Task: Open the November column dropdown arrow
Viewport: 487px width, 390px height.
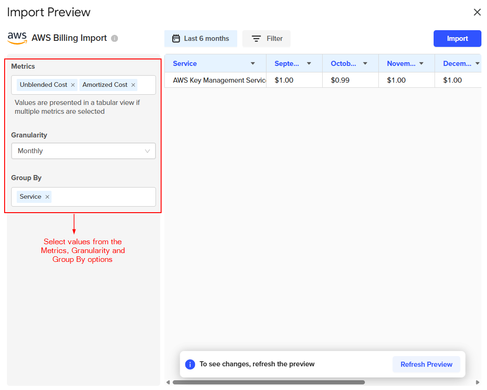Action: pyautogui.click(x=421, y=64)
